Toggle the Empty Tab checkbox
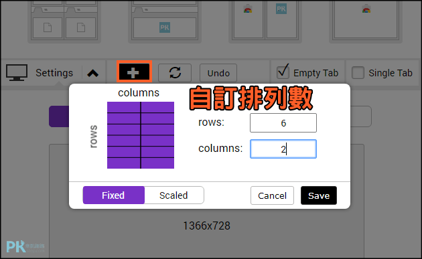This screenshot has height=259, width=422. point(283,72)
